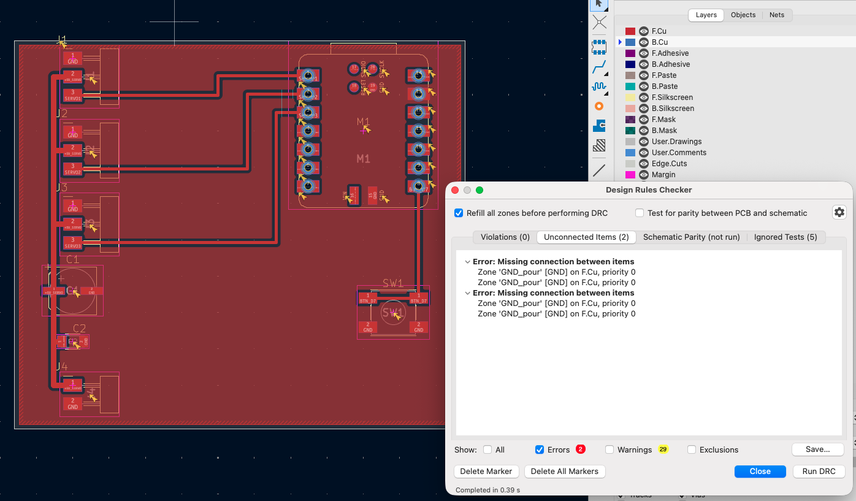The image size is (856, 501).
Task: Select the SW1 switch footprint on board
Action: 392,313
